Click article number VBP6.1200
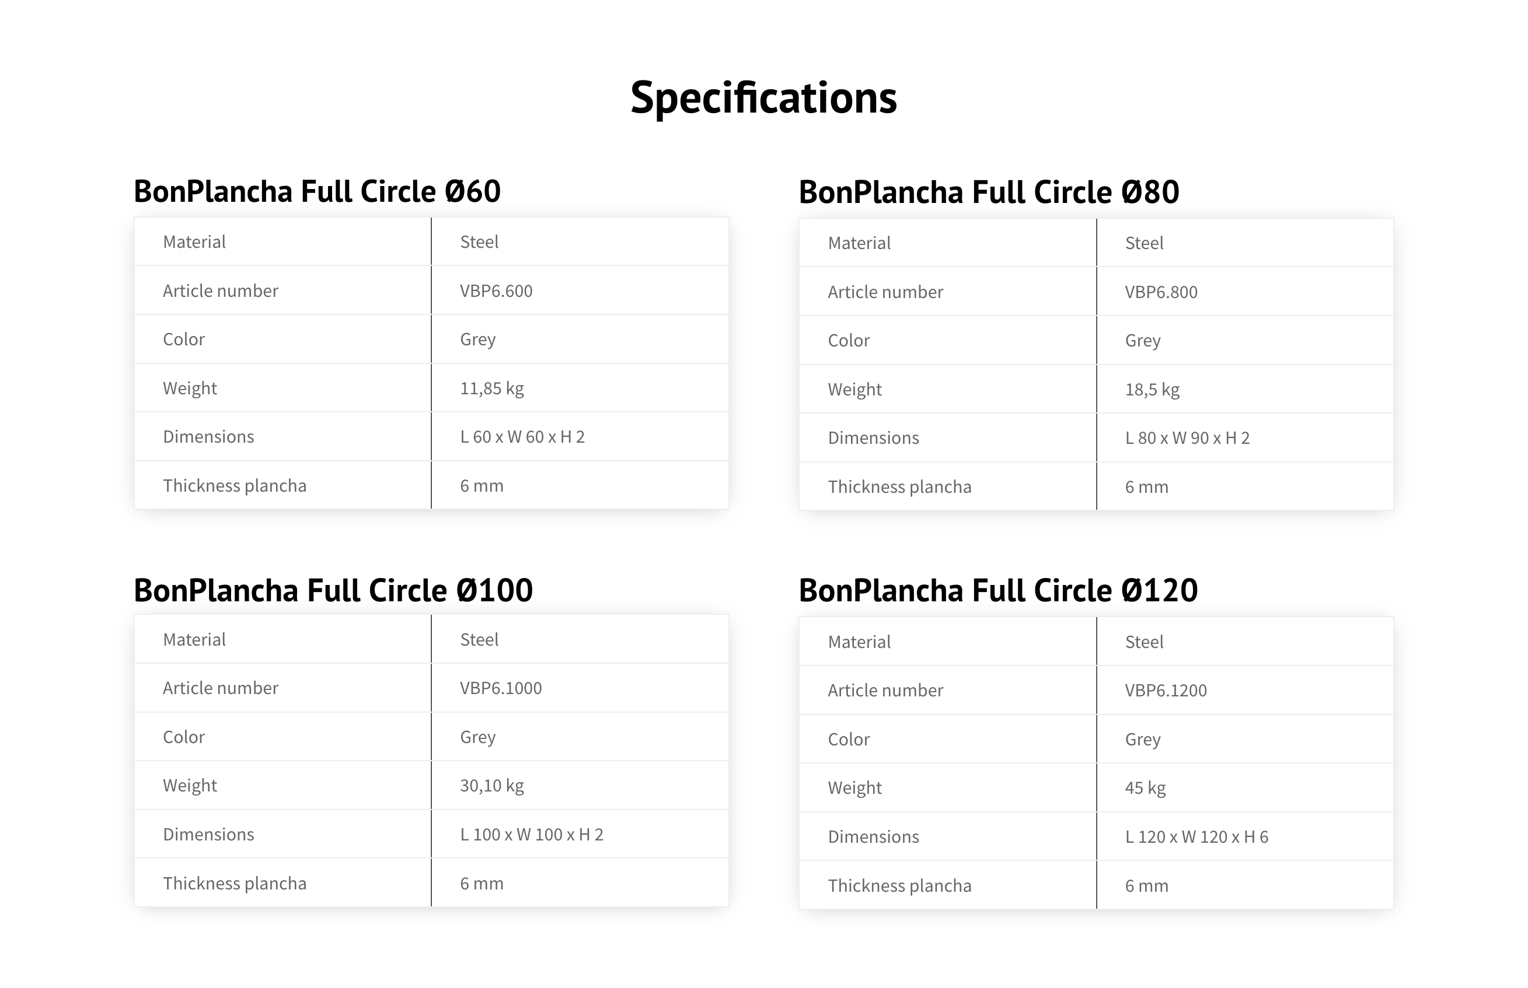Viewport: 1528px width, 988px height. pyautogui.click(x=1166, y=691)
